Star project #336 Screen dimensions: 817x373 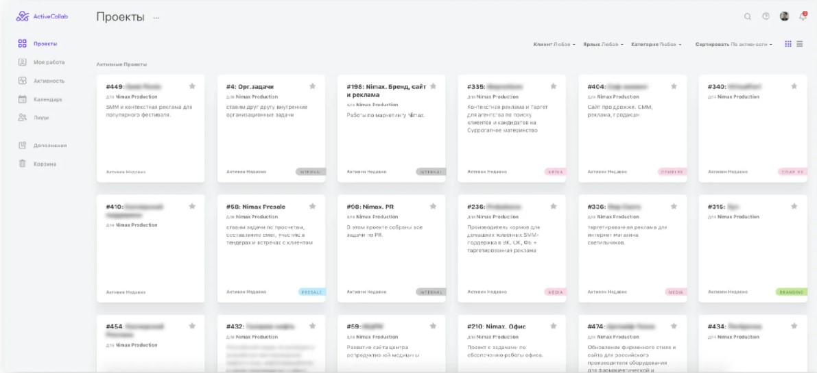point(674,206)
